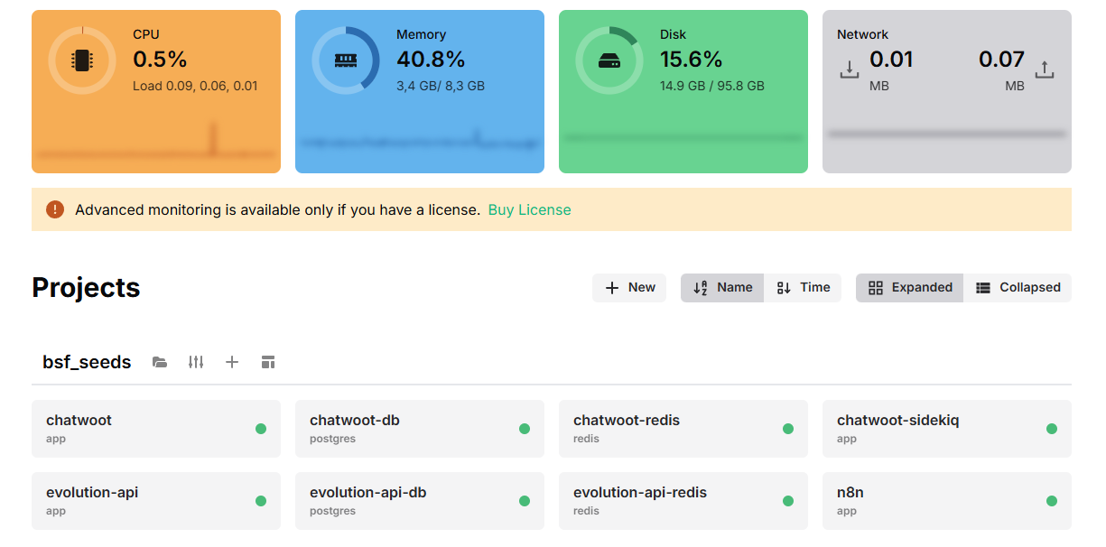Click the Disk usage card graph
The image size is (1106, 547).
click(683, 137)
